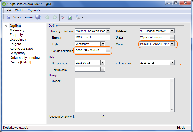The image size is (193, 132).
Task: Expand the printer dropdown arrow
Action: [x=83, y=17]
